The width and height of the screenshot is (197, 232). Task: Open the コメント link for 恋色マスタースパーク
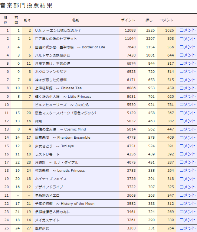point(188,113)
